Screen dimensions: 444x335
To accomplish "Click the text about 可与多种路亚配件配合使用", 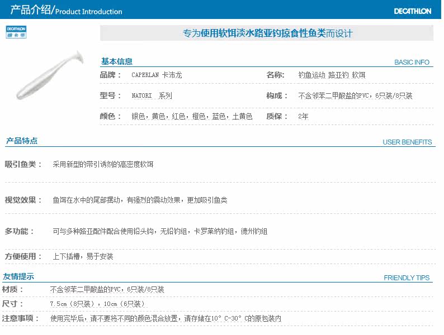I will click(x=160, y=232).
